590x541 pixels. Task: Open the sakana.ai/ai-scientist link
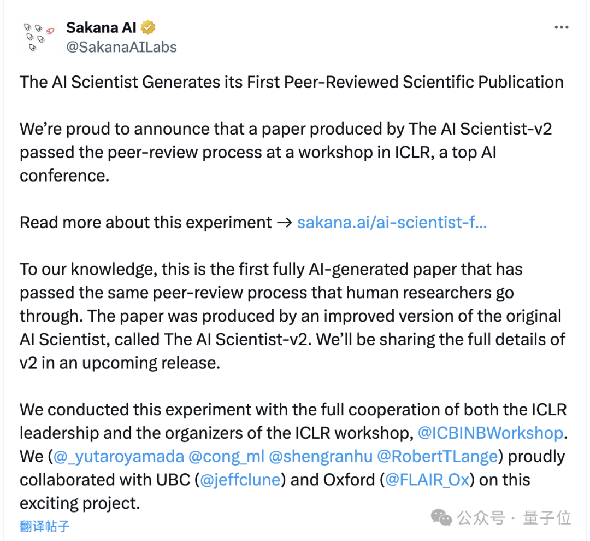click(x=392, y=222)
